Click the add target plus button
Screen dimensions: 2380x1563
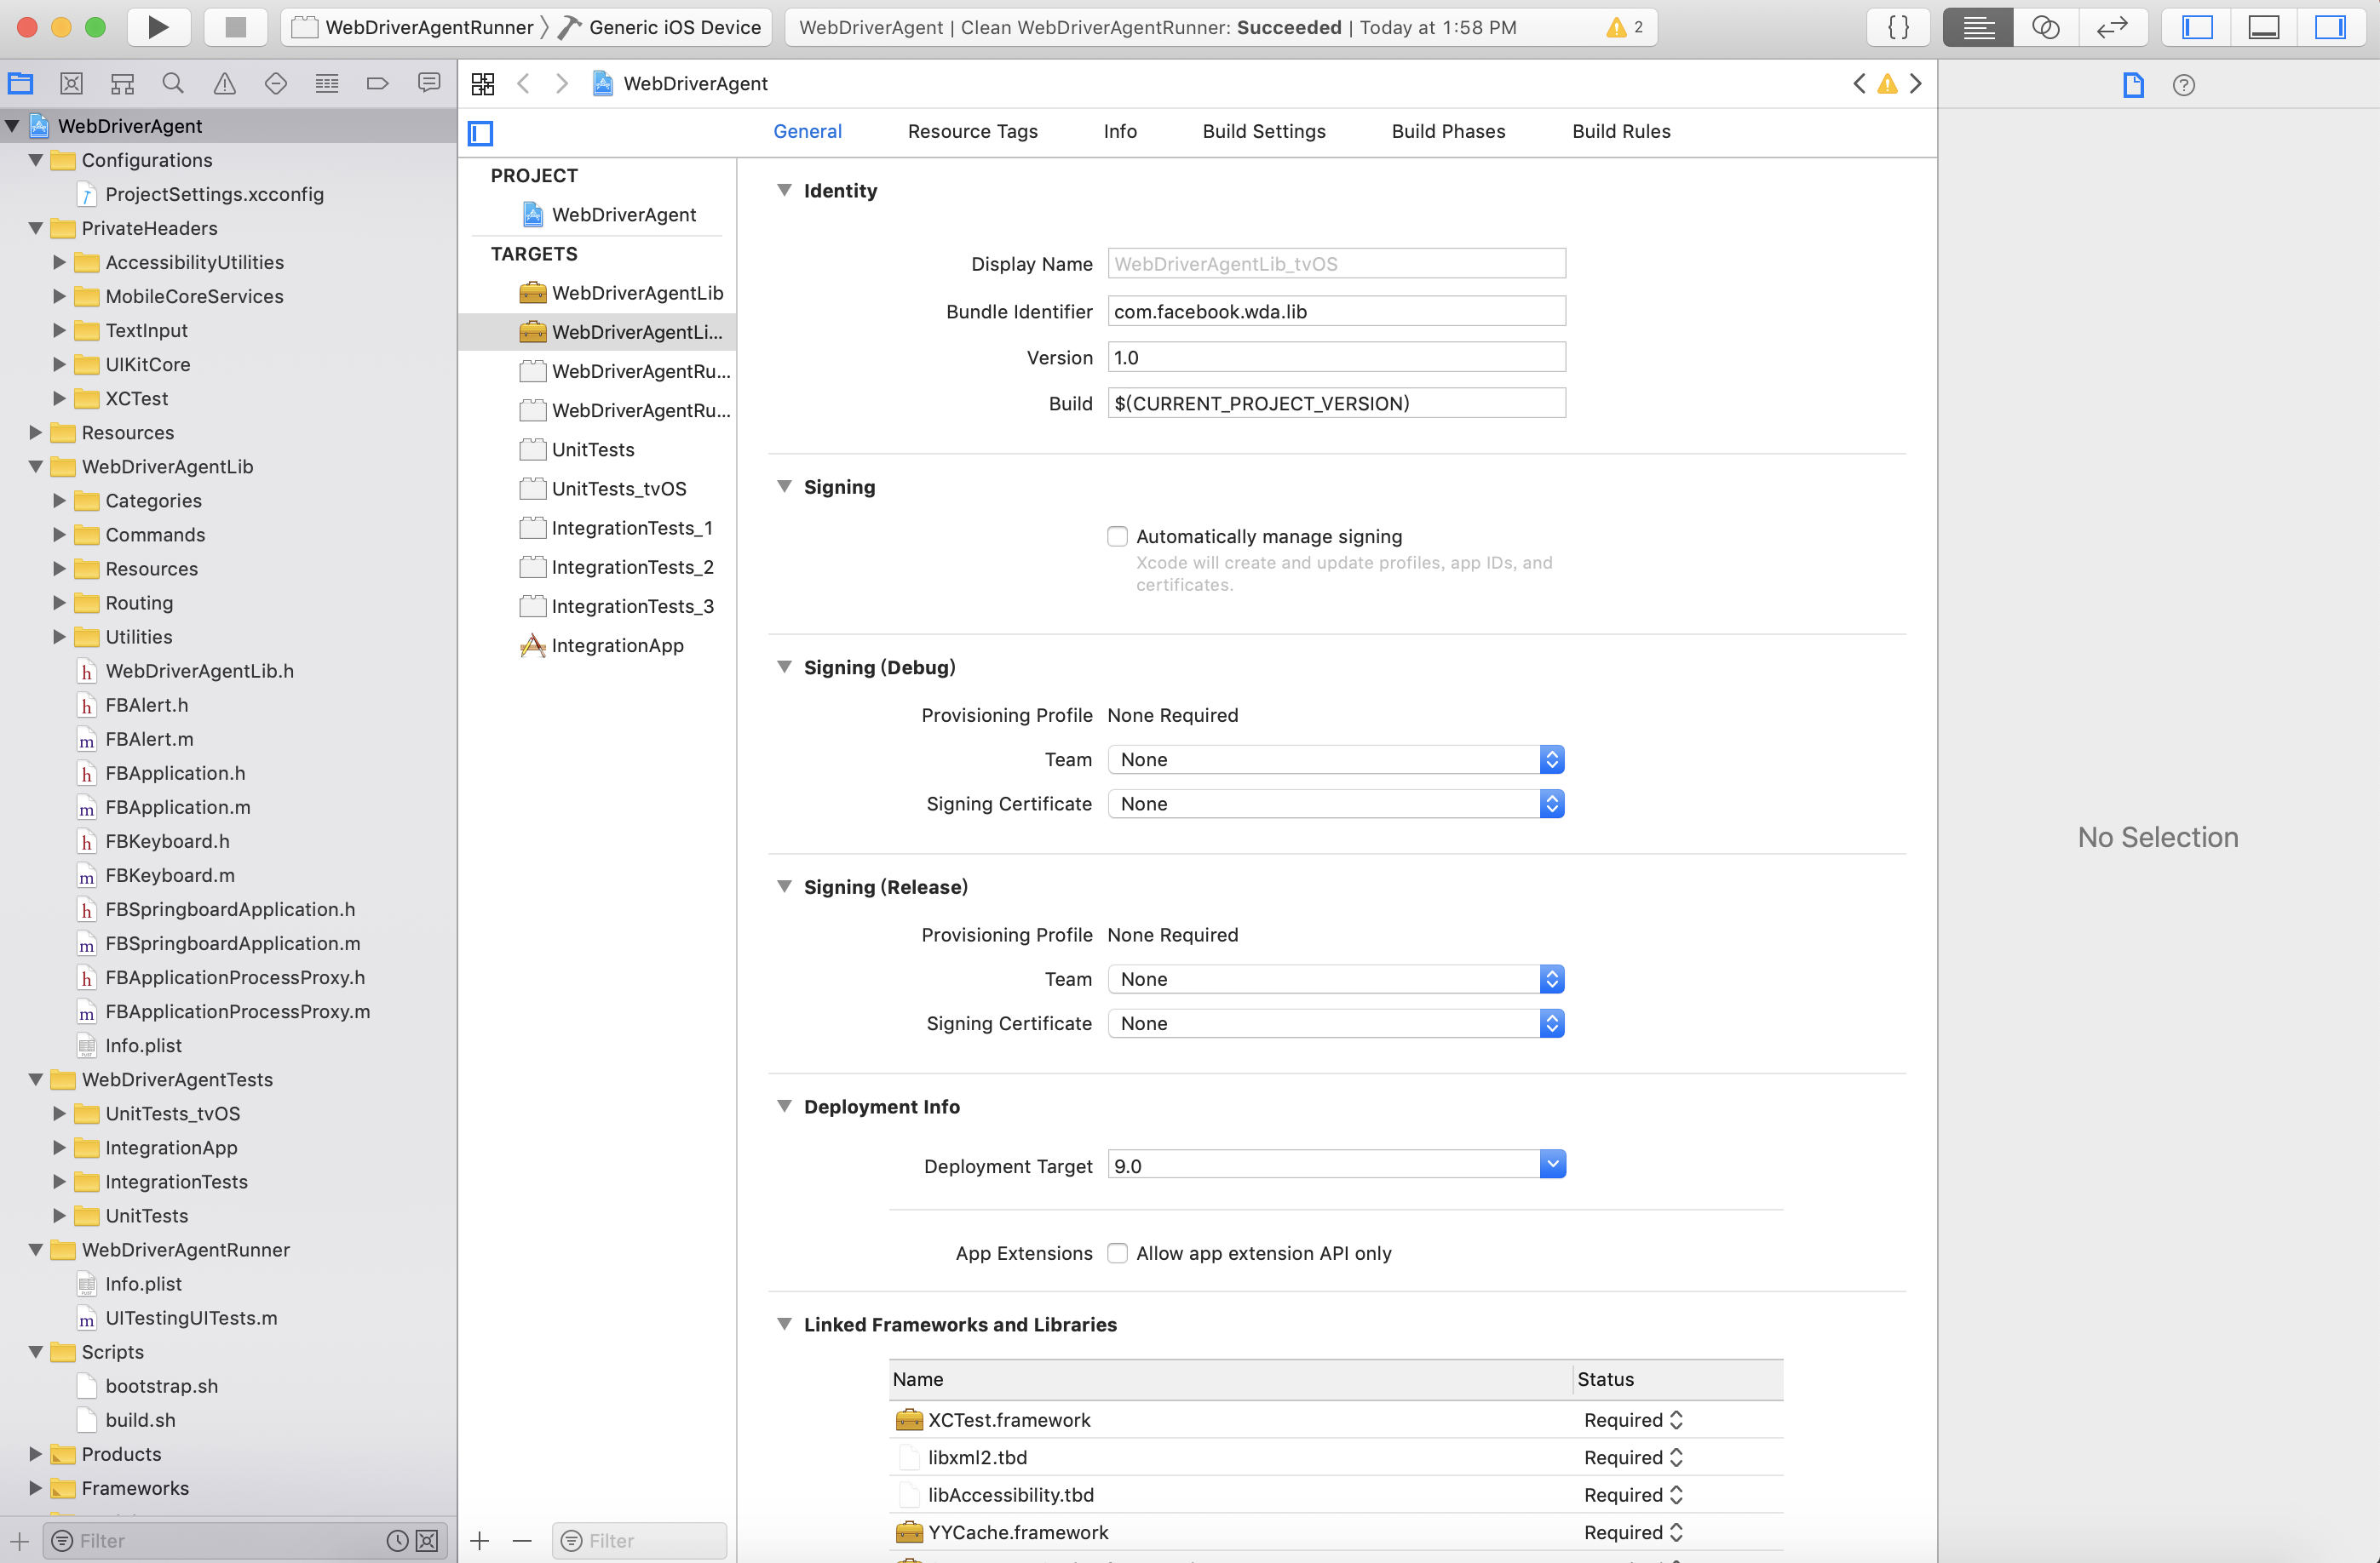480,1540
